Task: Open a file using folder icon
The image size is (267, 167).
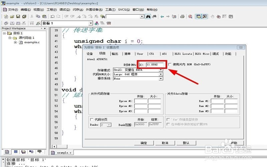Action: [x=12, y=16]
